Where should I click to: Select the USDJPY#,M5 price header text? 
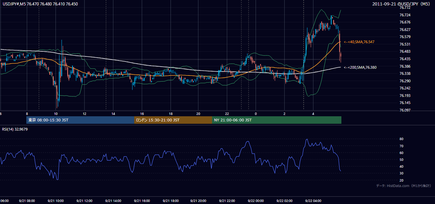(40, 4)
